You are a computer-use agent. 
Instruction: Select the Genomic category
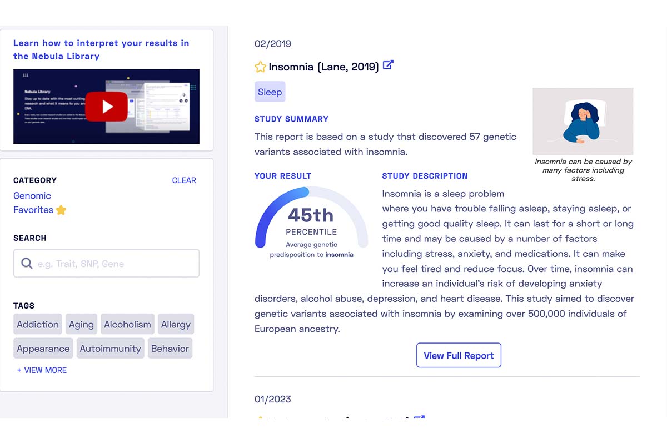coord(32,195)
